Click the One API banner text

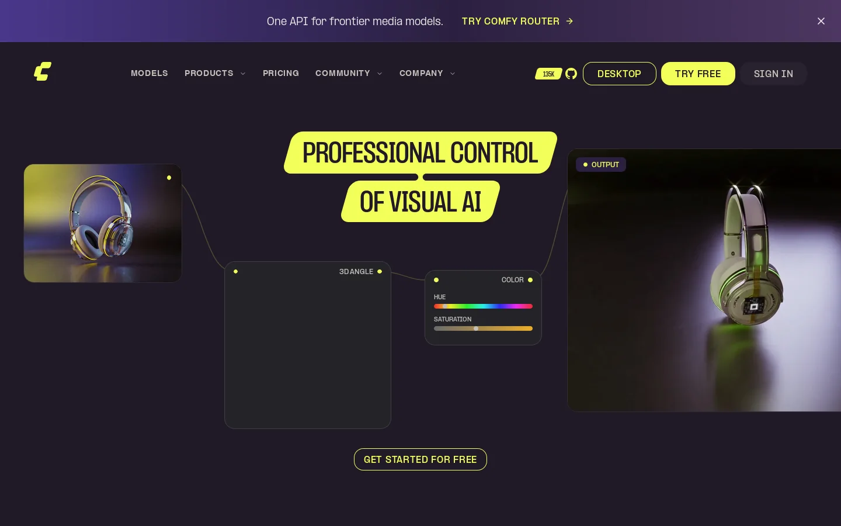(355, 21)
